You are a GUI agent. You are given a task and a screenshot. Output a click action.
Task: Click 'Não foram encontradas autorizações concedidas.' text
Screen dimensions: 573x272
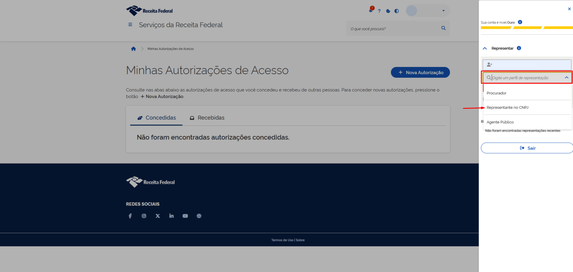click(x=213, y=137)
